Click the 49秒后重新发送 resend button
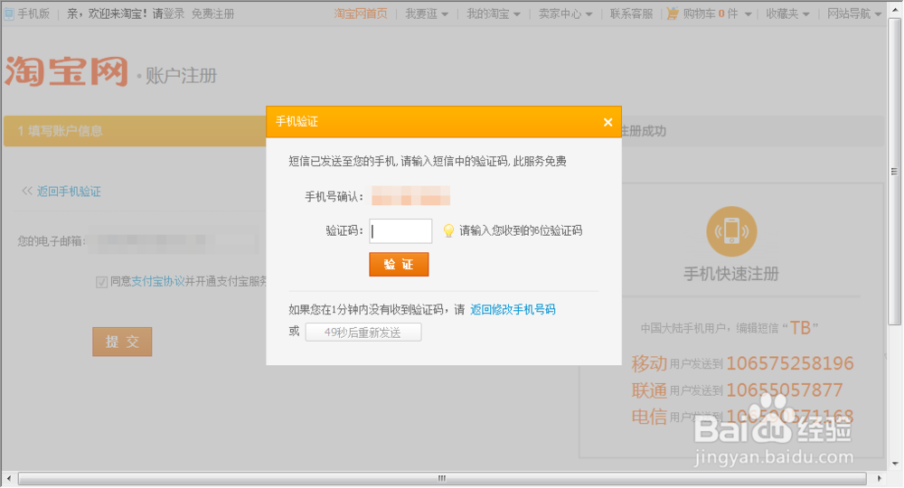 [x=363, y=333]
